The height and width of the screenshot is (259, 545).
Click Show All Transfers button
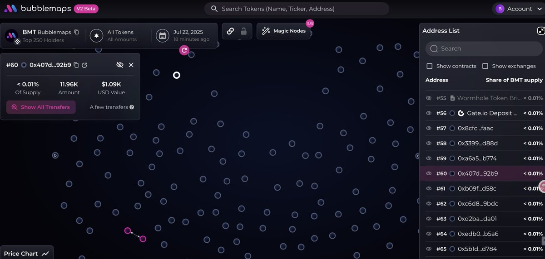coord(41,107)
